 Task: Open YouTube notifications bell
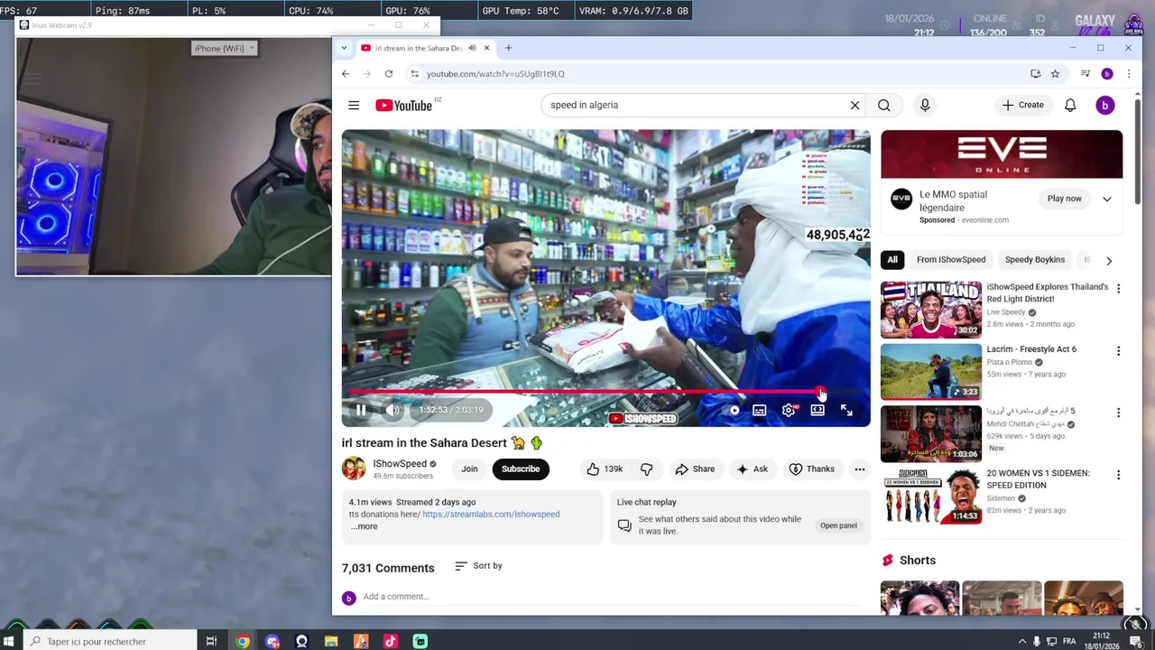click(1070, 106)
